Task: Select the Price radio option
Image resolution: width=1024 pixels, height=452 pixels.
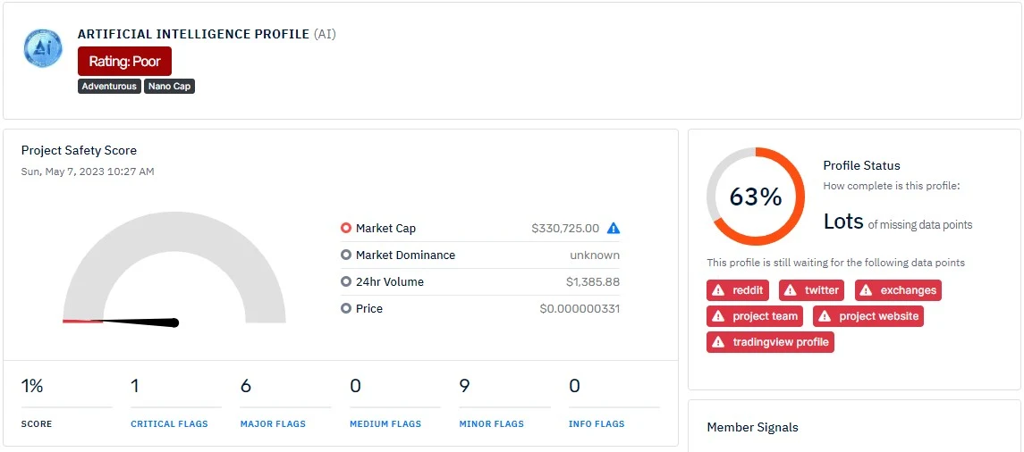Action: coord(346,308)
